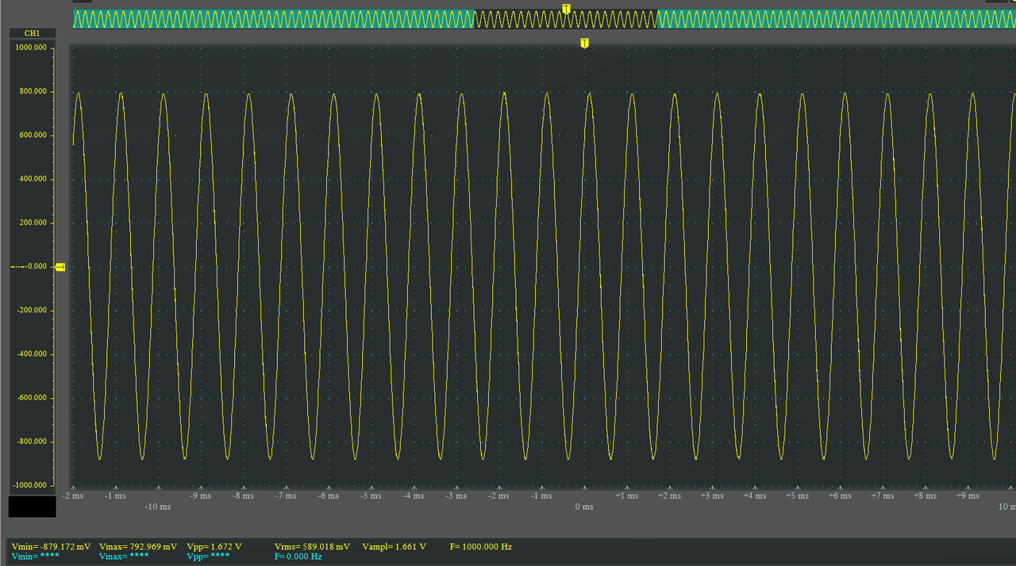Click the trigger T marker above the main graph
The width and height of the screenshot is (1016, 566).
click(584, 43)
